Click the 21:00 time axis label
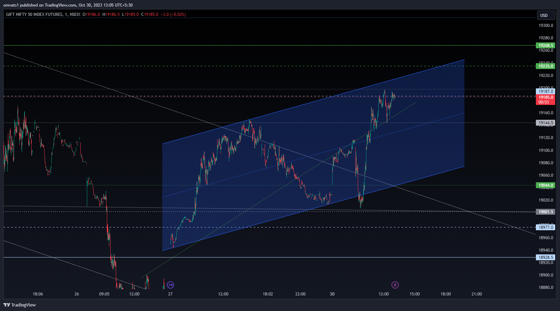The height and width of the screenshot is (311, 560). point(477,294)
